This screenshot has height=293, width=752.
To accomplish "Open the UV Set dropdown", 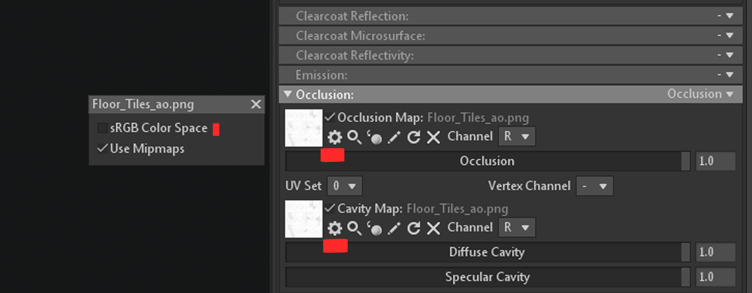I will (x=344, y=186).
